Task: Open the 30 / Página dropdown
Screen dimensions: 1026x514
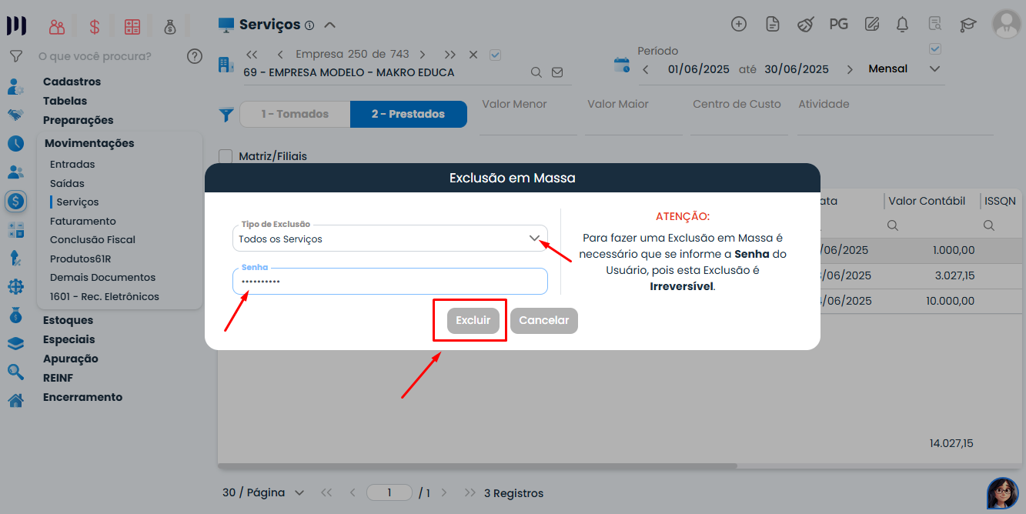Action: coord(300,492)
